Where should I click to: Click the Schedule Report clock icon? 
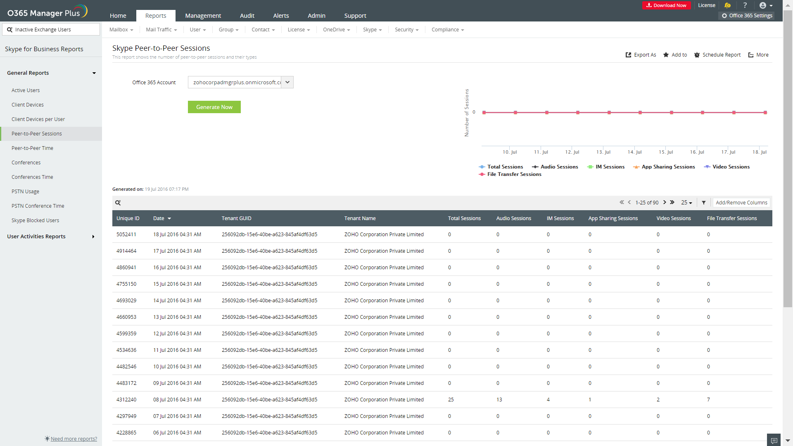[x=697, y=55]
